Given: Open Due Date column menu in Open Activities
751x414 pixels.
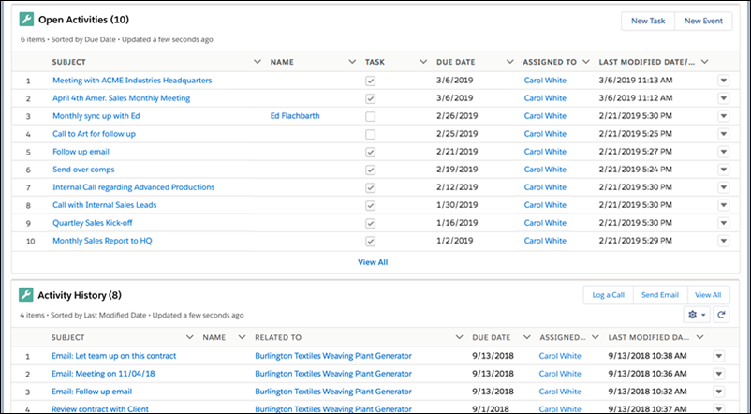Looking at the screenshot, I should coord(510,62).
